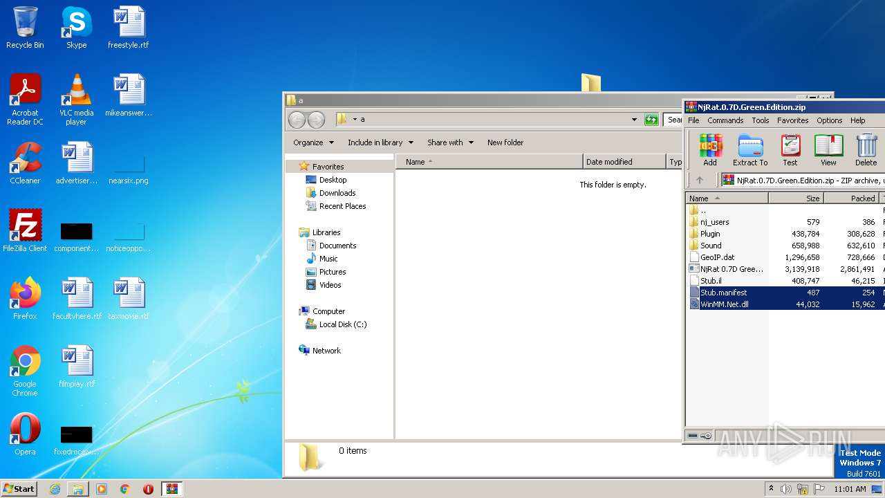Open WinRAR Help menu
The height and width of the screenshot is (498, 885).
click(858, 120)
